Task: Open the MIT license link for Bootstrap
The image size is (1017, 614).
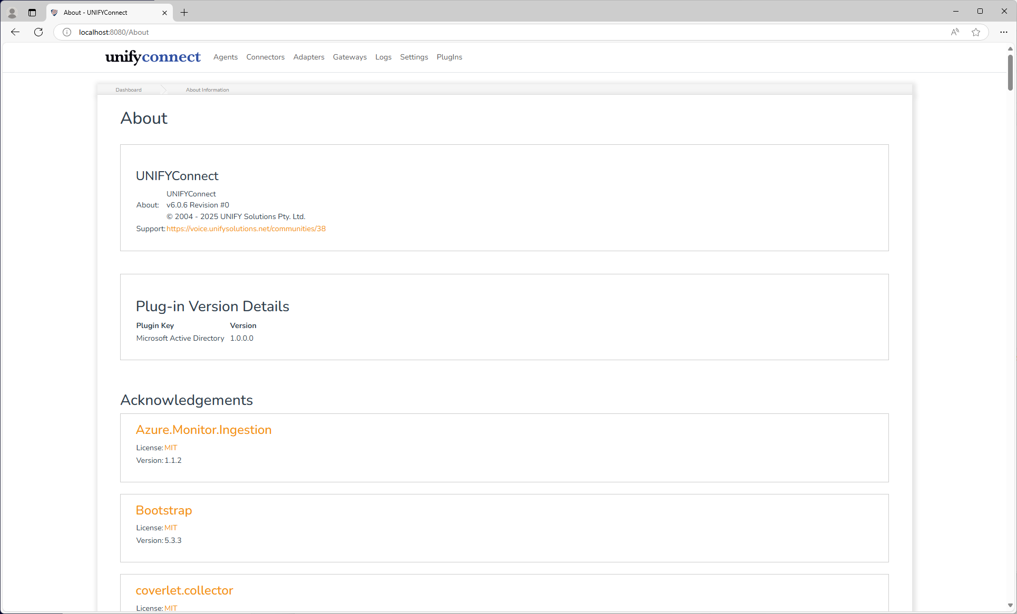Action: point(171,528)
